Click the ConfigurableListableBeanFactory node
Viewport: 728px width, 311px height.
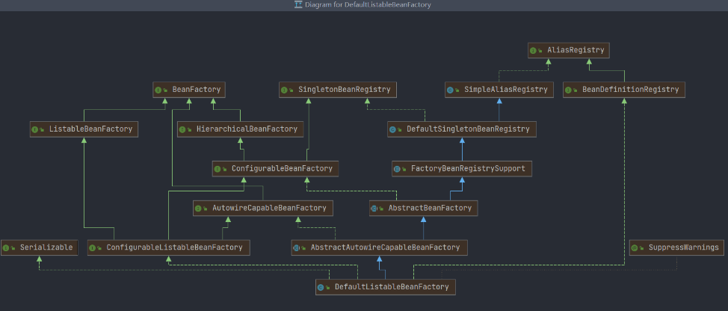click(168, 247)
